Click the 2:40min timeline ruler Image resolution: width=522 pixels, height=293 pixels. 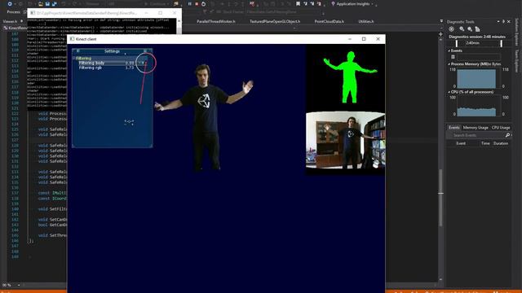pyautogui.click(x=479, y=43)
